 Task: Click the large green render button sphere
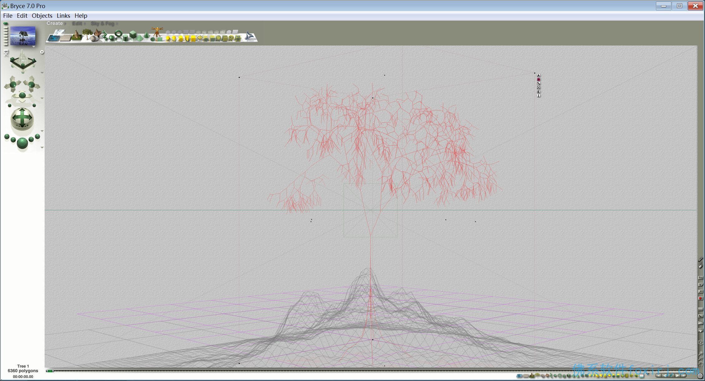coord(22,143)
